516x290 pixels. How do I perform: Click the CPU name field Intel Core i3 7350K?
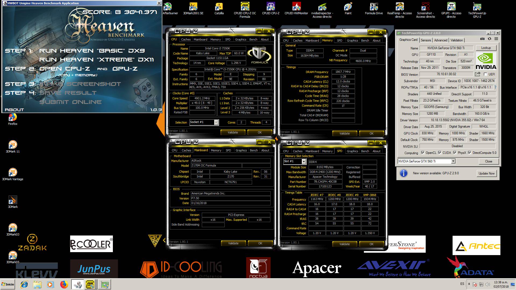pyautogui.click(x=217, y=49)
